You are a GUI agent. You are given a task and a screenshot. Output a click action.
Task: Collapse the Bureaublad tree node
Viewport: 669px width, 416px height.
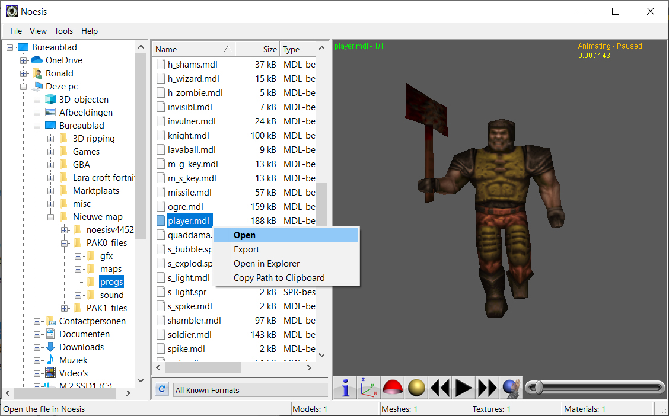pyautogui.click(x=9, y=47)
